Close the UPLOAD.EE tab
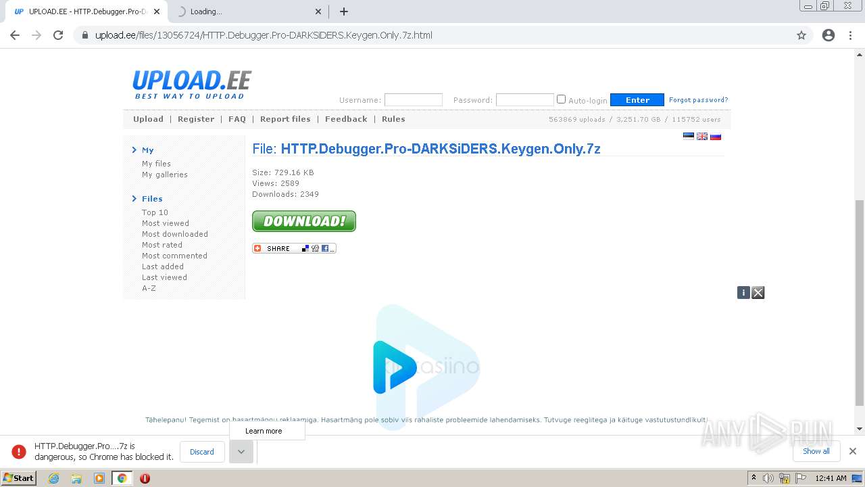The image size is (865, 487). (157, 11)
